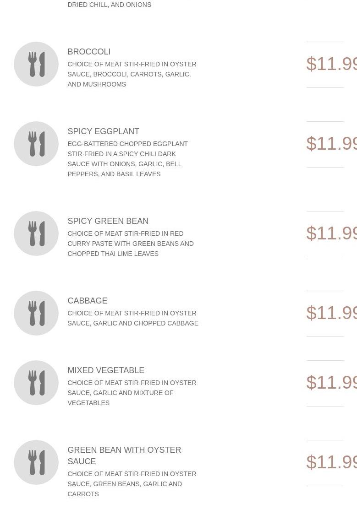This screenshot has width=357, height=515.
Task: Click the Cabbage description about chopped cabbage
Action: coord(132,318)
